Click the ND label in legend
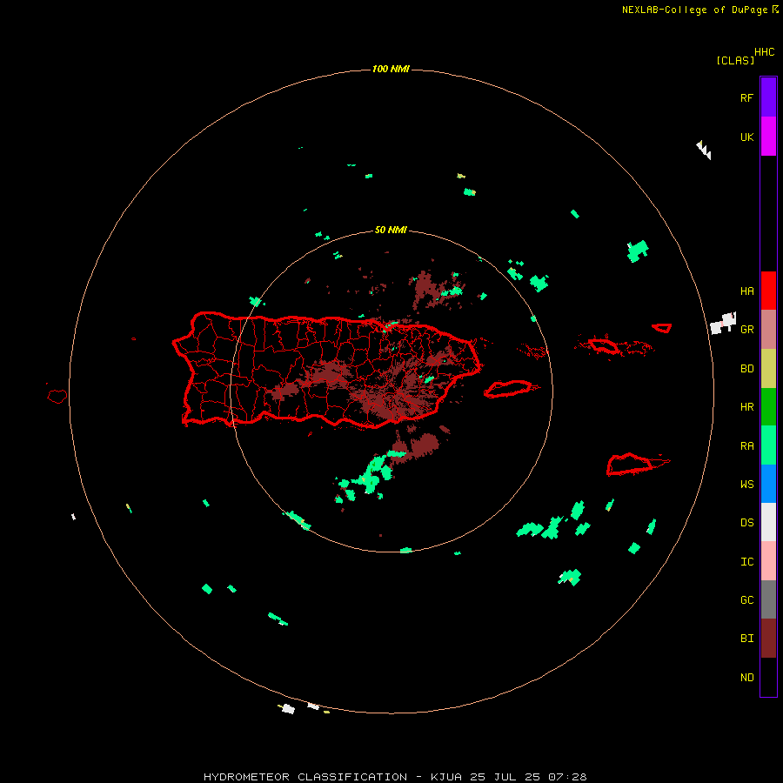 pos(747,678)
